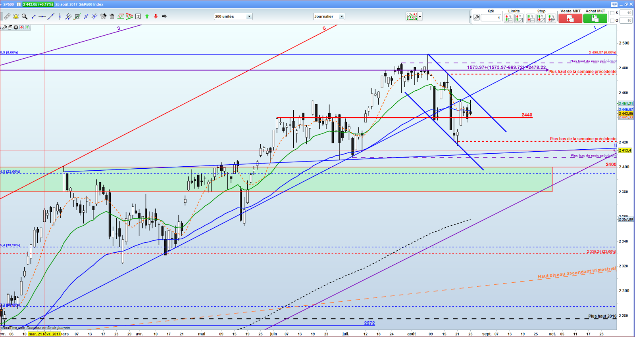Click the S value input field
The image size is (635, 337).
626,13
